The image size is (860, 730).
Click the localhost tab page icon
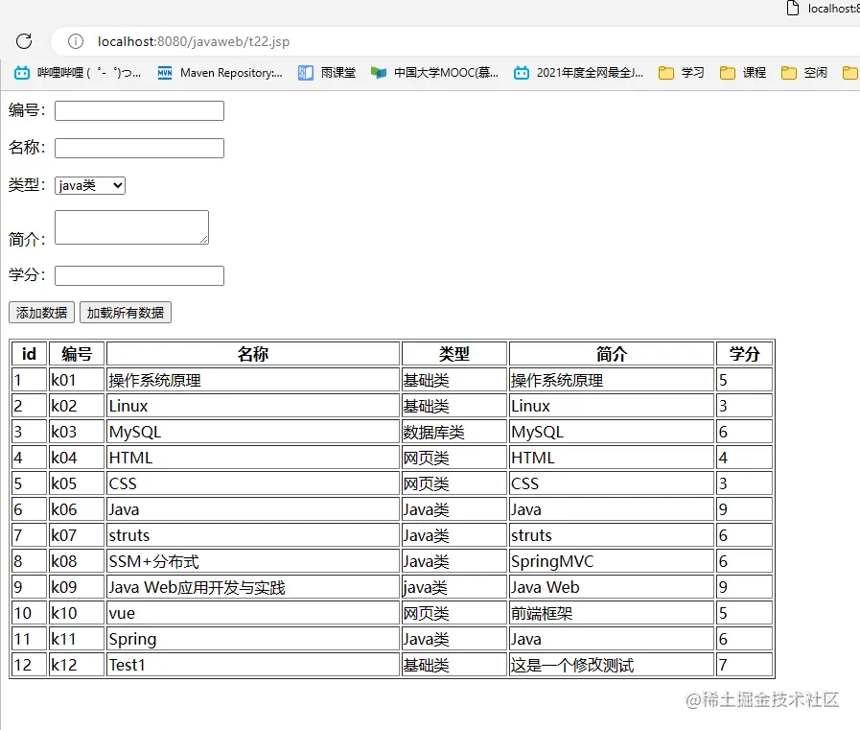click(x=793, y=8)
